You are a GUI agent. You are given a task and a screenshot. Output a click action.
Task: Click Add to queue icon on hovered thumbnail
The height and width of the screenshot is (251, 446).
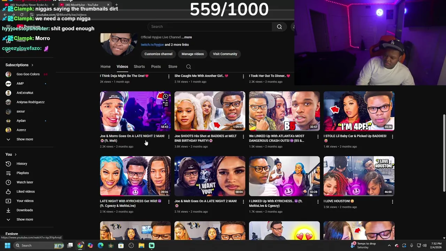point(166,104)
